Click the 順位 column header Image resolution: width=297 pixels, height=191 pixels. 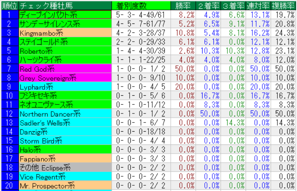click(9, 6)
